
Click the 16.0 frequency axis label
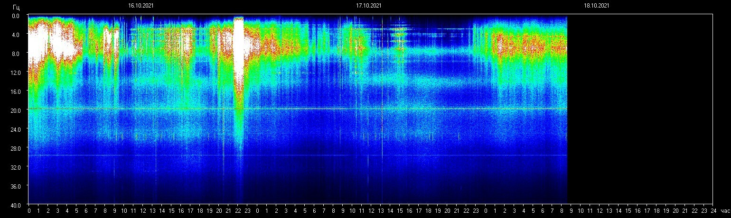point(15,91)
